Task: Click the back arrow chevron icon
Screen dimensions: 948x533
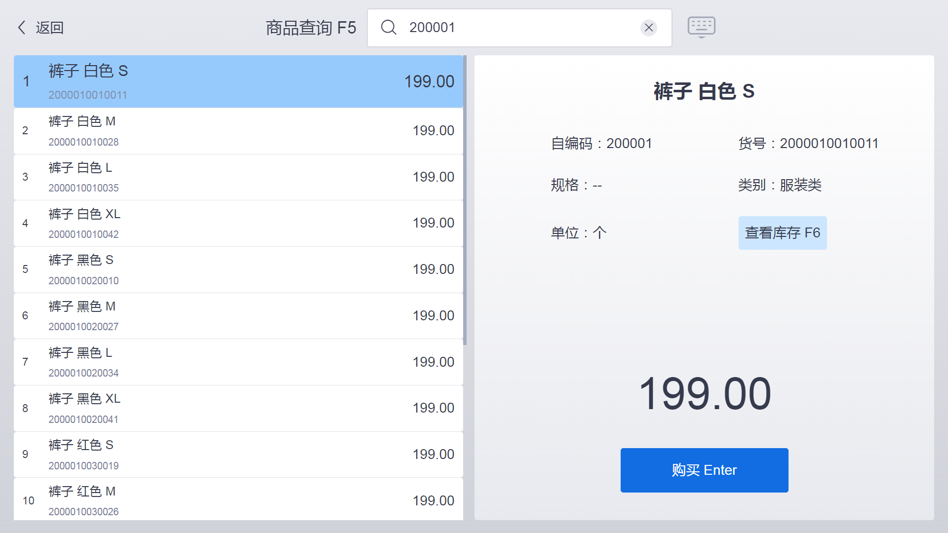Action: click(x=22, y=28)
